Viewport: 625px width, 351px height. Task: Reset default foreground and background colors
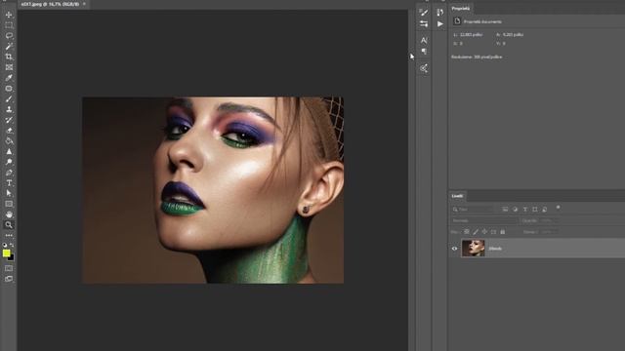(x=5, y=245)
